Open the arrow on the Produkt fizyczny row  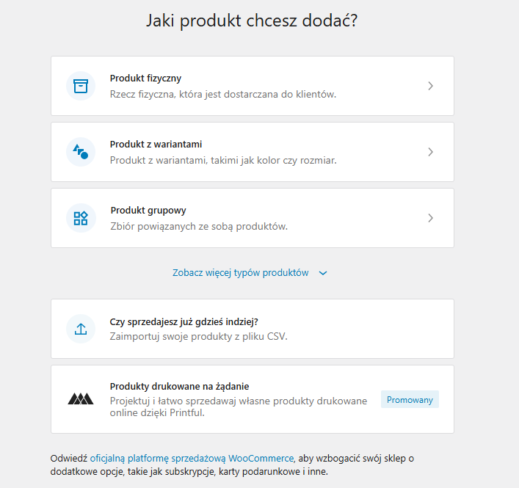click(x=430, y=86)
